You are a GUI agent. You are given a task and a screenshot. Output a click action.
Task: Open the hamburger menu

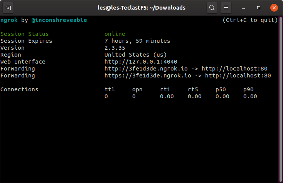tap(226, 8)
